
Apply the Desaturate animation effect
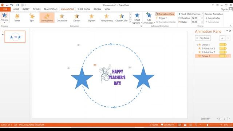tap(62, 18)
